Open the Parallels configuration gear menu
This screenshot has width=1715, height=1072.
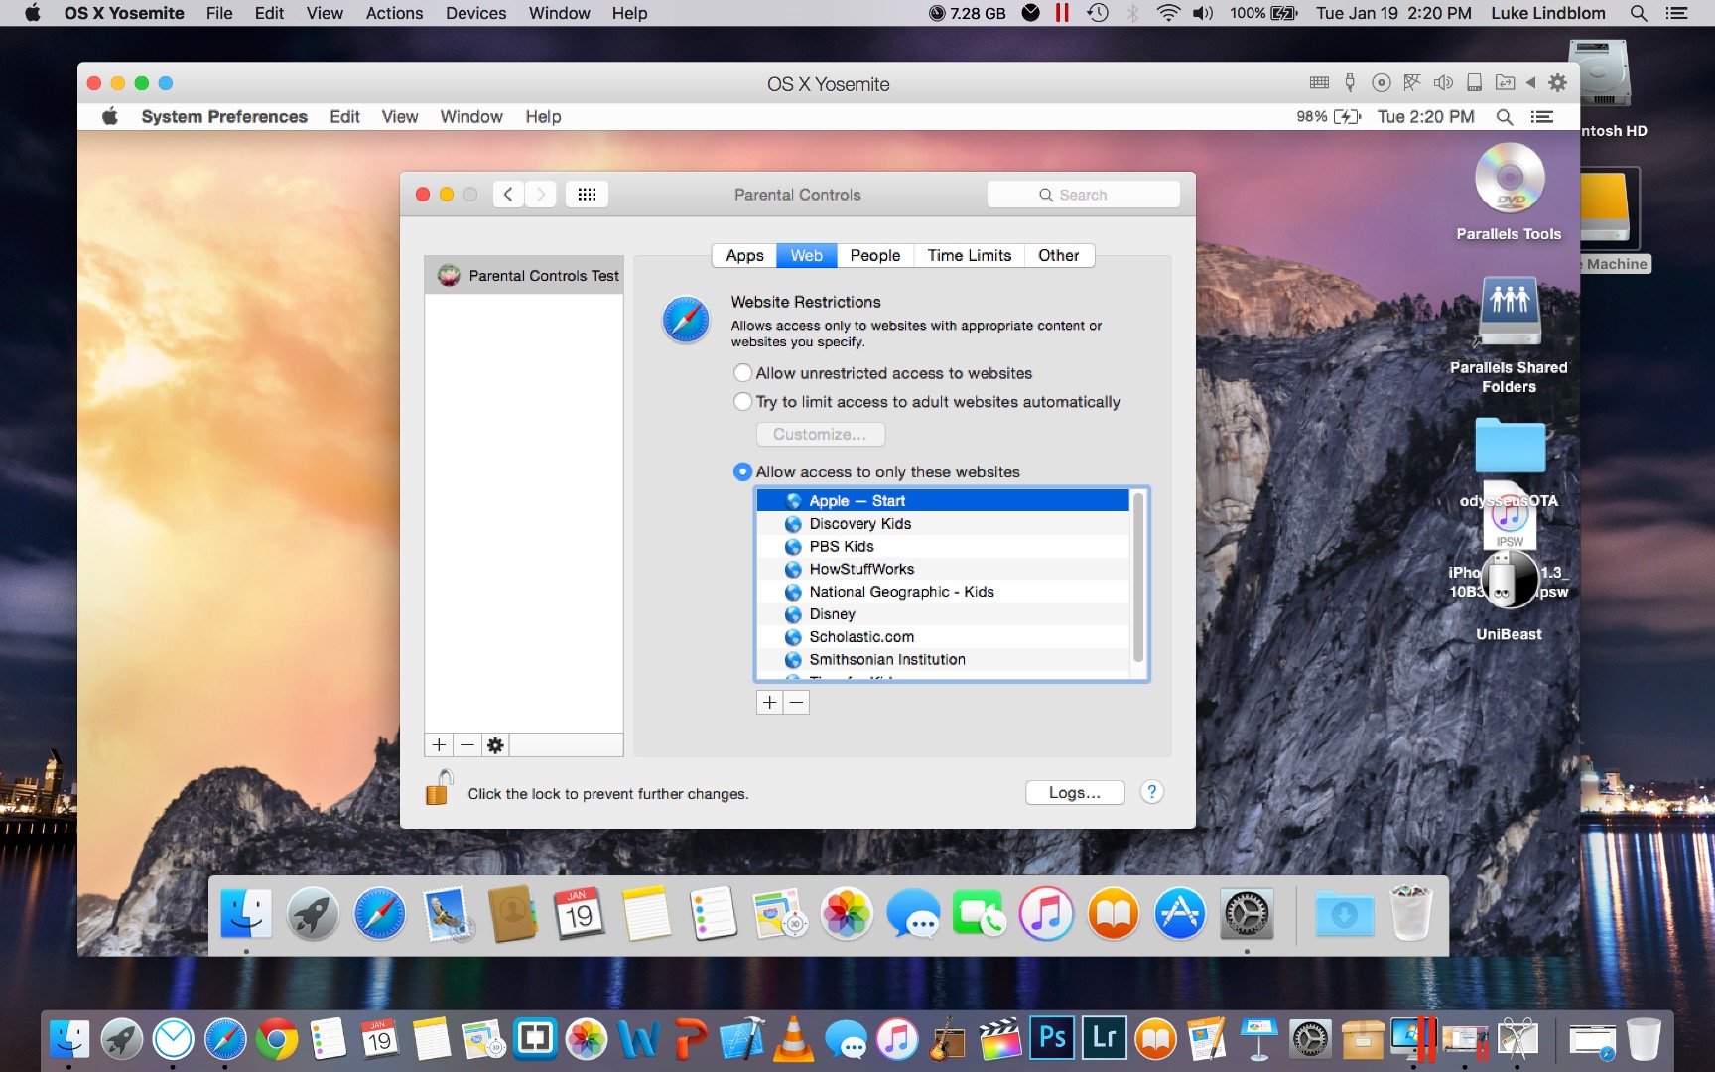(x=1558, y=83)
